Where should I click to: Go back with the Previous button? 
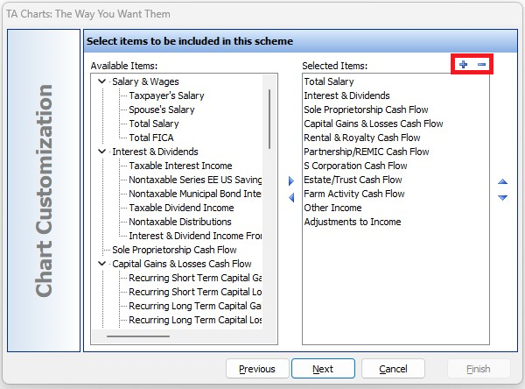tap(257, 369)
